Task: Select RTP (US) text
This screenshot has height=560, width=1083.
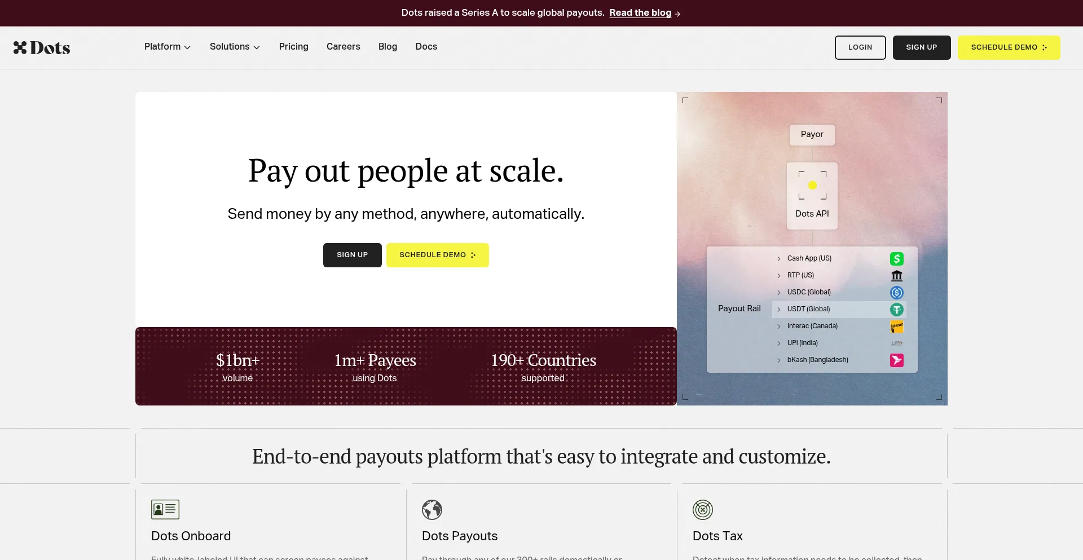Action: [800, 275]
